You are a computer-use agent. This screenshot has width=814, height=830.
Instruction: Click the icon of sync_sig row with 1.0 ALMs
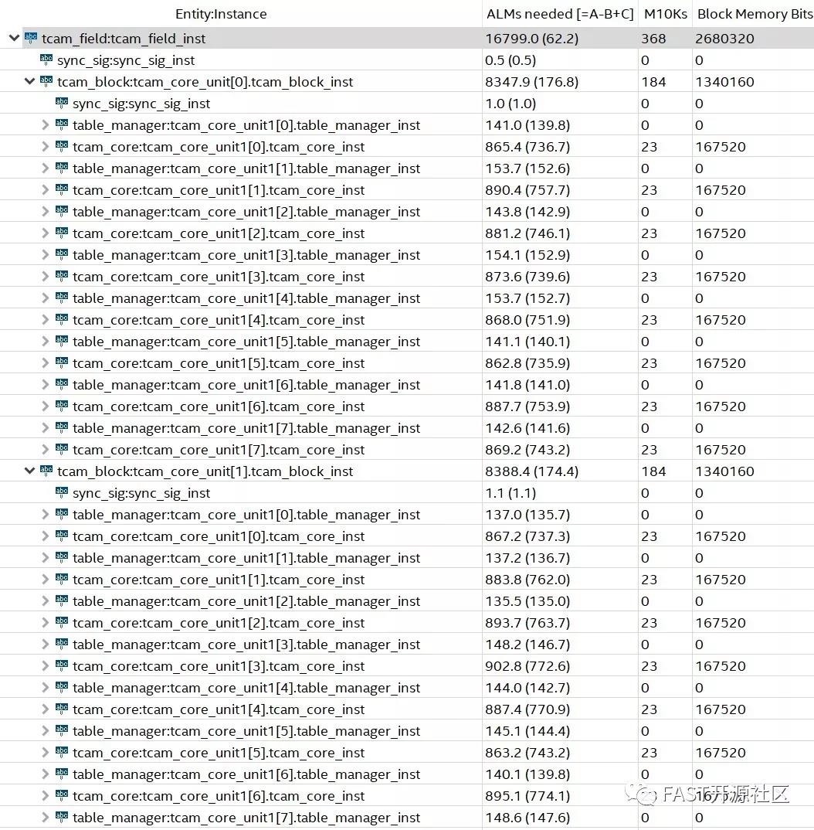62,103
